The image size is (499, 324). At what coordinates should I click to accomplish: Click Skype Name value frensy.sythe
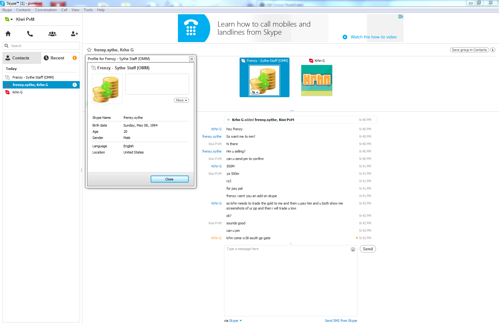click(x=133, y=118)
